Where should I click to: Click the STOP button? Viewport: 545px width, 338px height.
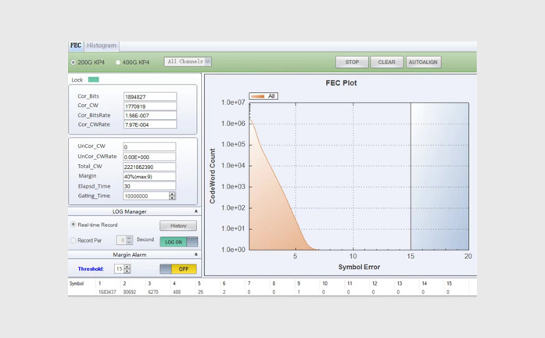tap(352, 63)
